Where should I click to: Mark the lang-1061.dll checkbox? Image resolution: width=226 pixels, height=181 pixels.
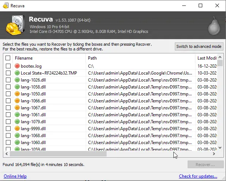point(8,115)
